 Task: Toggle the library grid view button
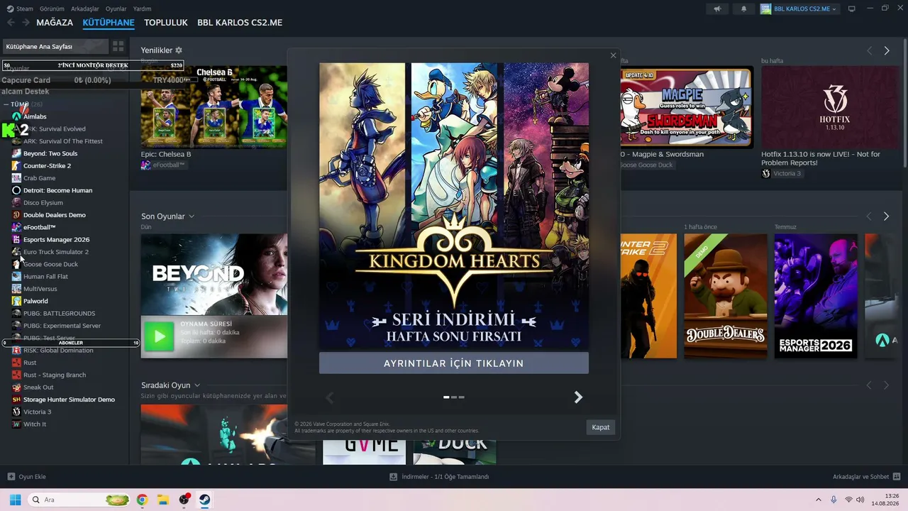(x=118, y=46)
